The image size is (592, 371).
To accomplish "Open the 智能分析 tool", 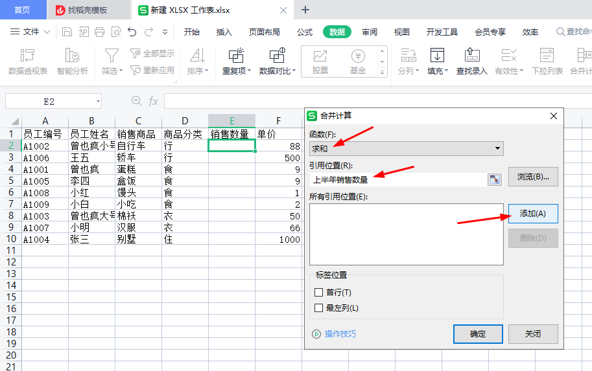I will 73,62.
